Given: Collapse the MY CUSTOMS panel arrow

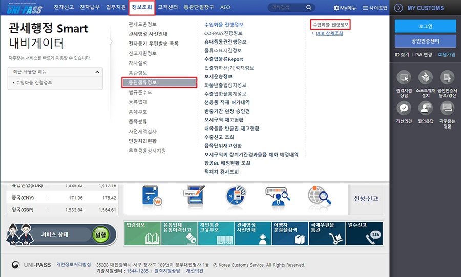Looking at the screenshot, I should (399, 8).
